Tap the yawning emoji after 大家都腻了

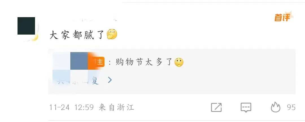point(112,34)
